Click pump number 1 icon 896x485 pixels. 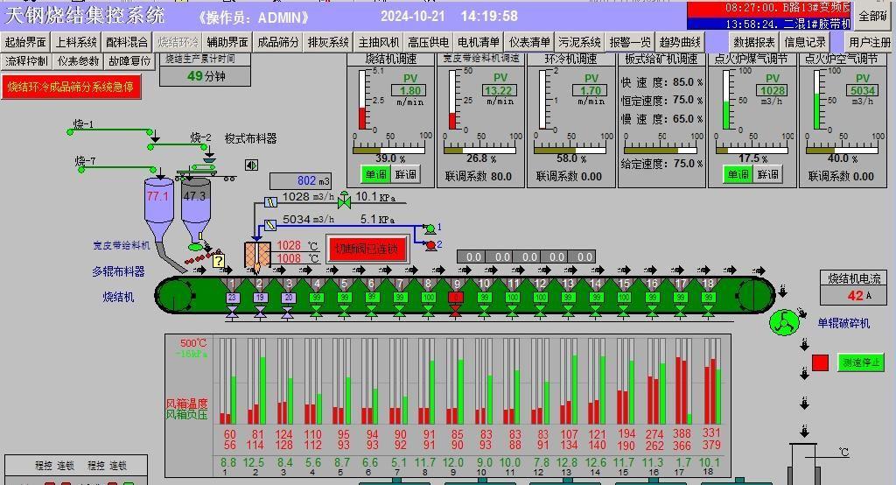430,228
